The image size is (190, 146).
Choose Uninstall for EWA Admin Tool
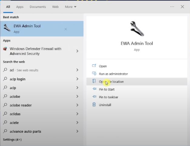point(137,105)
